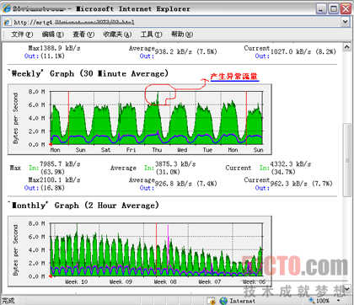Minimize the Internet Explorer window
Viewport: 354px width, 305px height.
point(321,8)
